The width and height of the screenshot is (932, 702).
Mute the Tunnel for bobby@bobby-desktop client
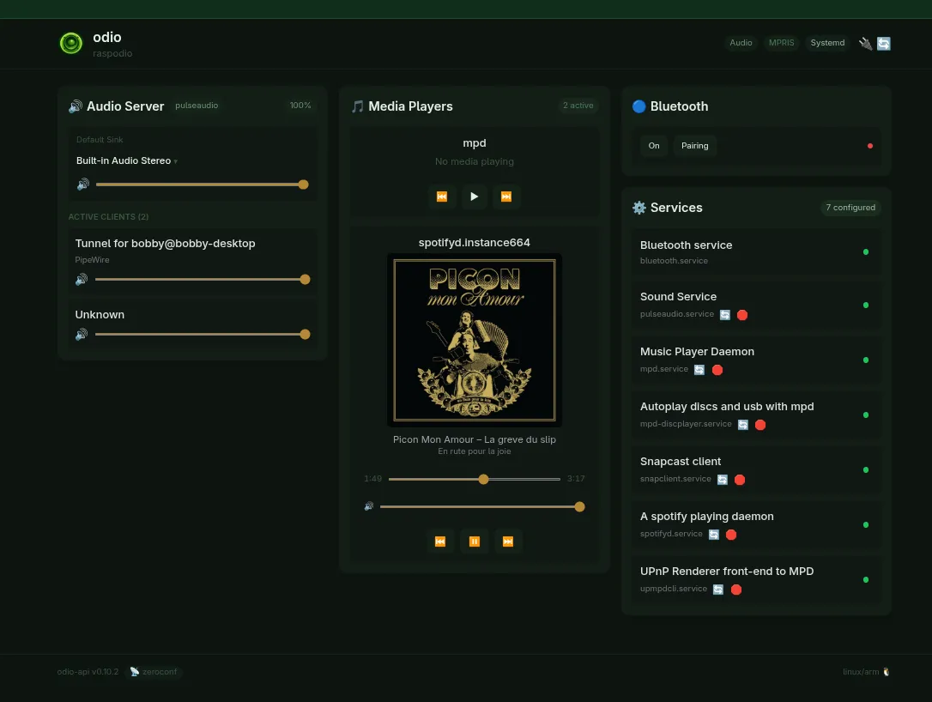coord(82,279)
